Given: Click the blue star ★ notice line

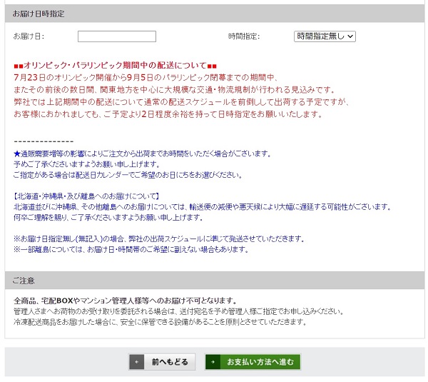Looking at the screenshot, I should click(141, 154).
